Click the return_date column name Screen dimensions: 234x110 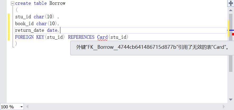(x=30, y=30)
